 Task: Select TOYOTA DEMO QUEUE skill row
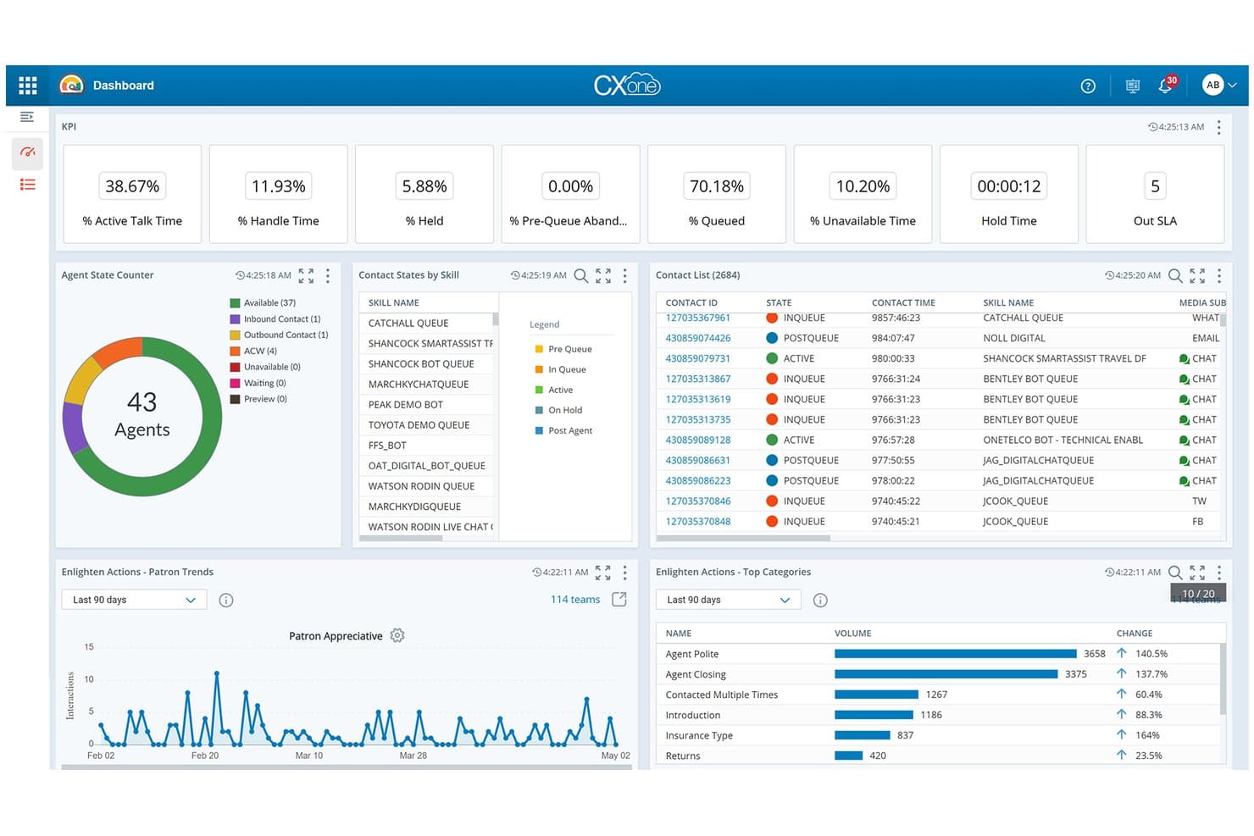click(426, 424)
